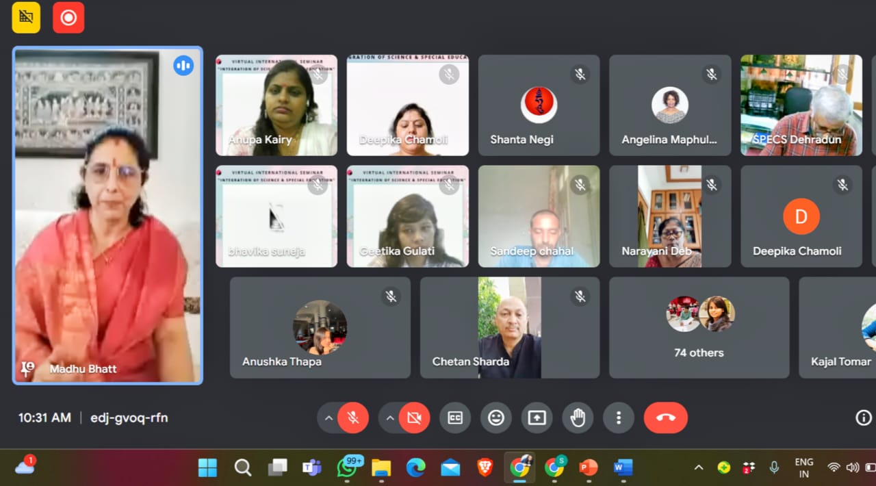Viewport: 876px width, 486px height.
Task: Show hidden system tray icons
Action: tap(699, 468)
